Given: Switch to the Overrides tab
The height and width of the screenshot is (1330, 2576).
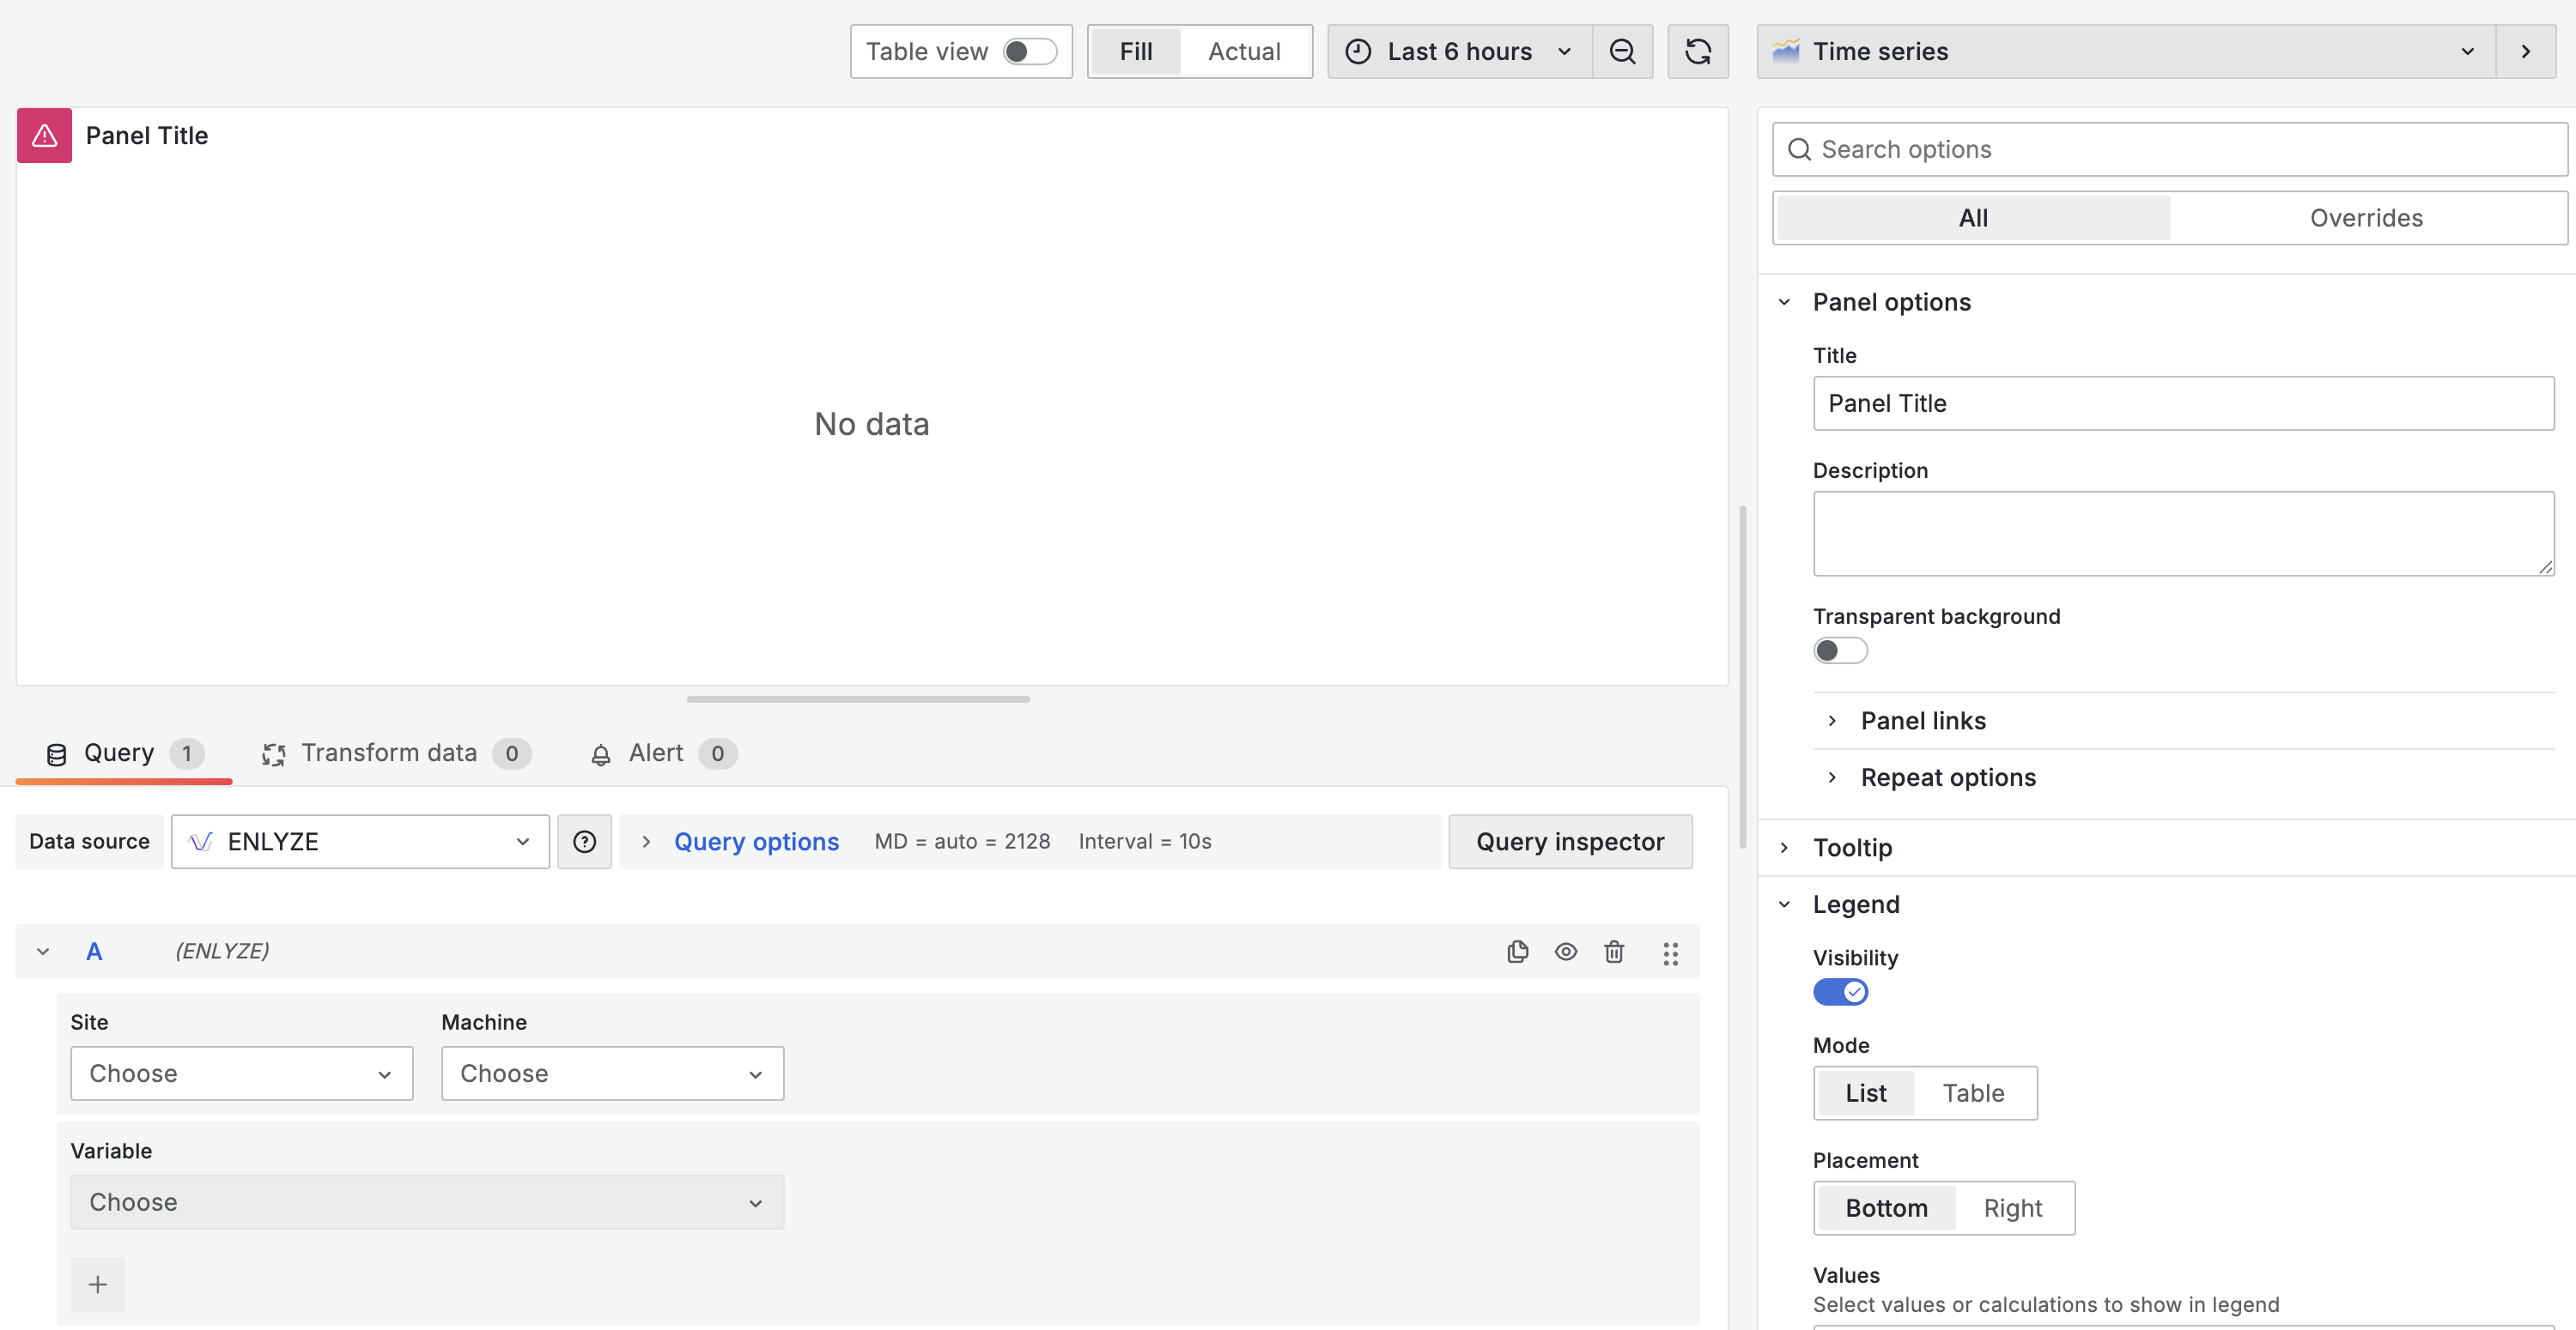Looking at the screenshot, I should (x=2365, y=218).
